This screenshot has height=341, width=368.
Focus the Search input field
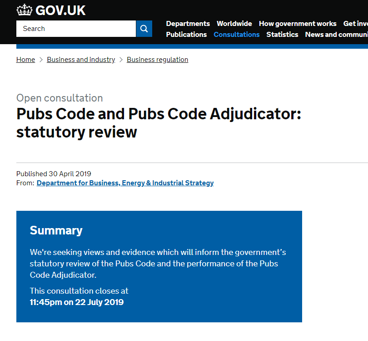pos(76,29)
